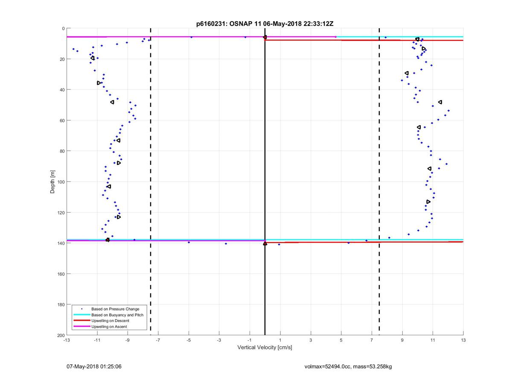Viewport: 512px width, 377px height.
Task: Click the descent triangle marker near 36 m depth
Action: point(99,83)
